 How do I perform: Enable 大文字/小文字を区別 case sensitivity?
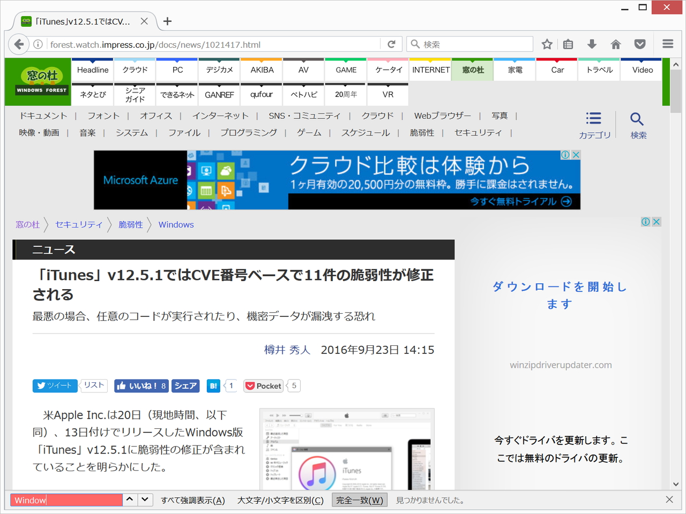[x=280, y=500]
